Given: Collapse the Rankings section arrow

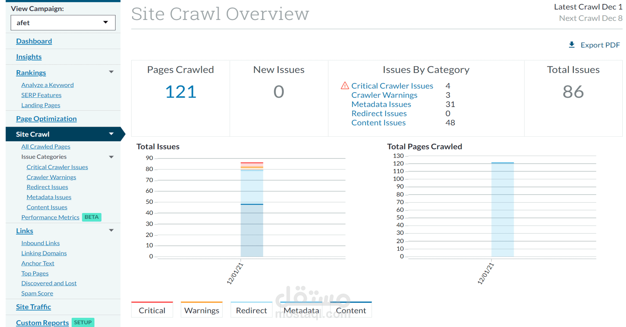Looking at the screenshot, I should tap(111, 72).
